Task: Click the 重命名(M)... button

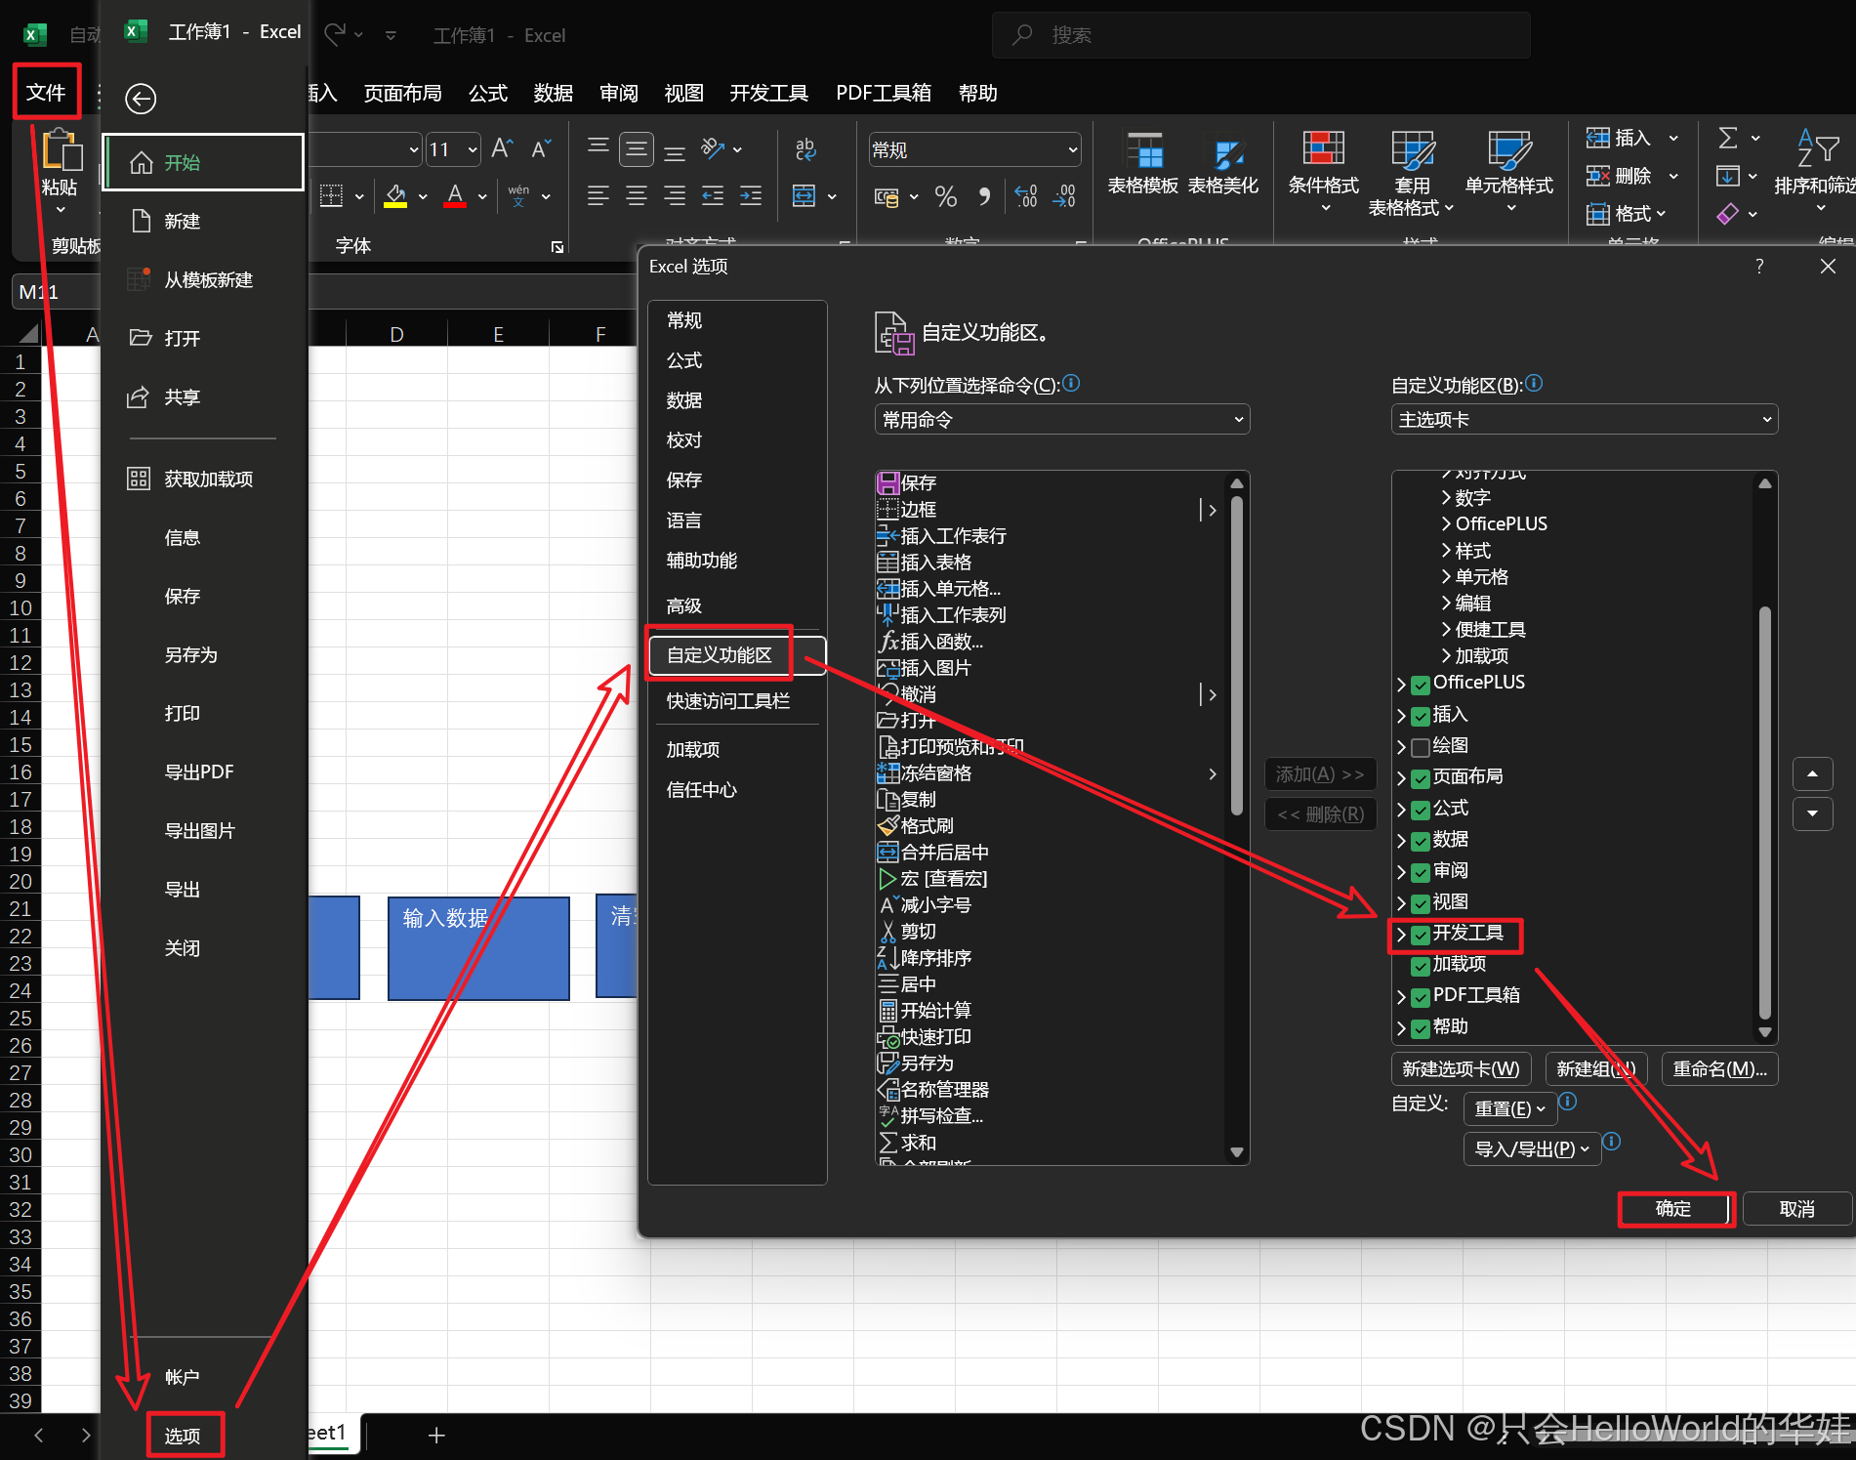Action: click(1719, 1068)
